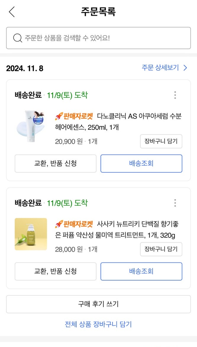
Task: Request 교환, 반품 for 다노클리닉 item
Action: [x=56, y=163]
